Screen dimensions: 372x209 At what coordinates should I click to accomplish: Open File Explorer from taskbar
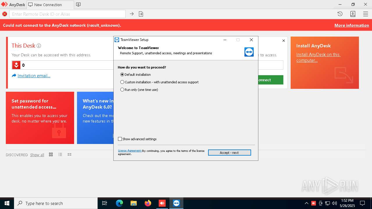pos(134,203)
